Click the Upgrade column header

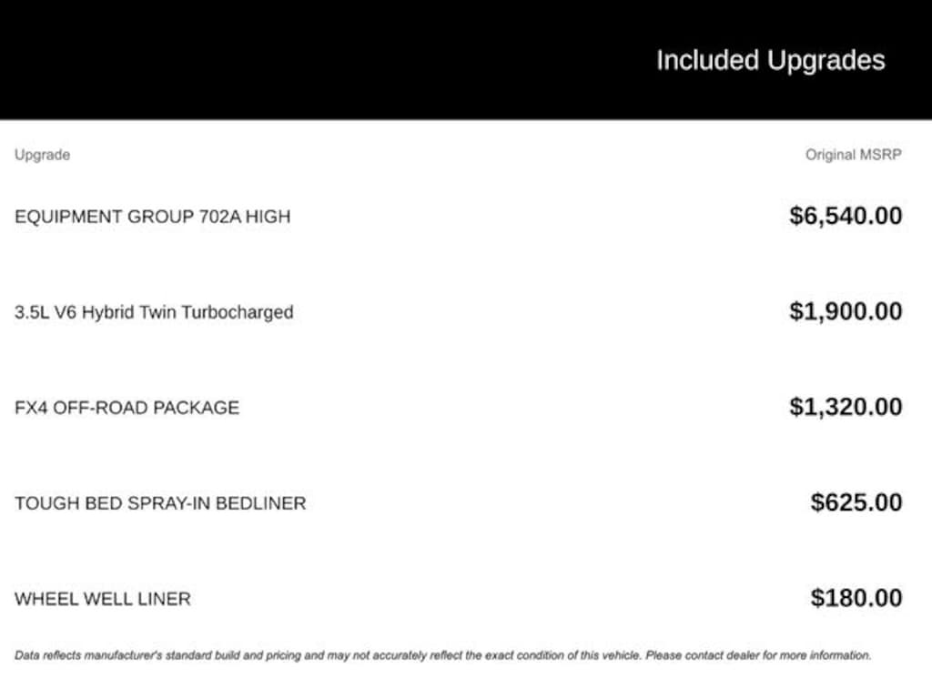42,155
